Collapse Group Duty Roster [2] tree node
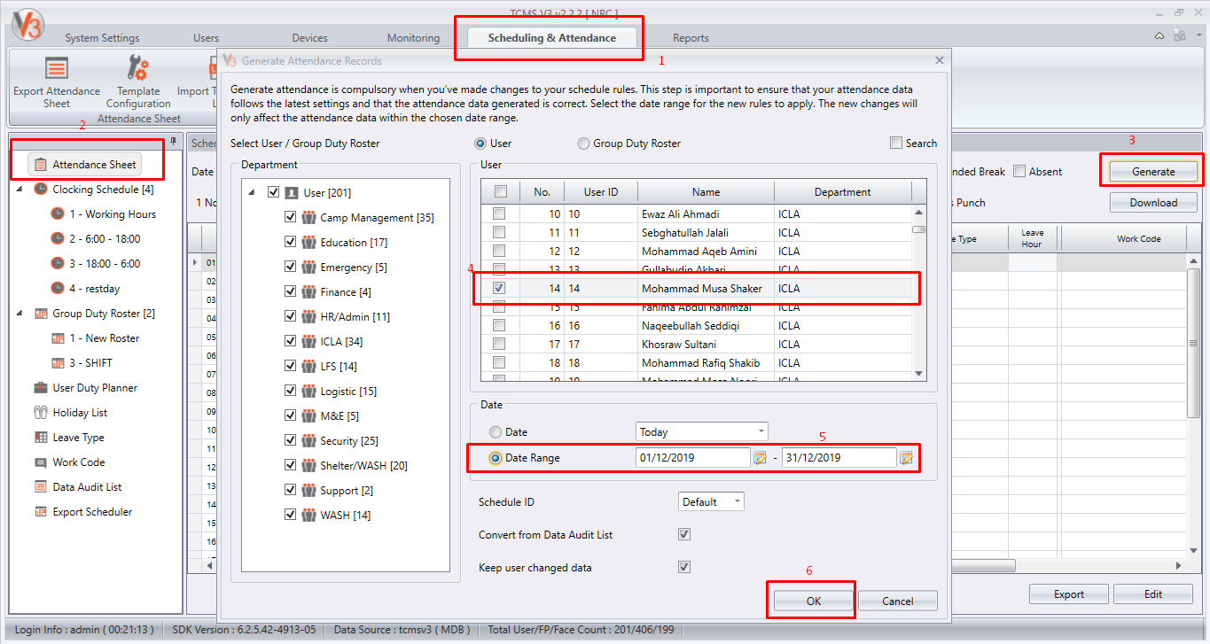 tap(20, 314)
